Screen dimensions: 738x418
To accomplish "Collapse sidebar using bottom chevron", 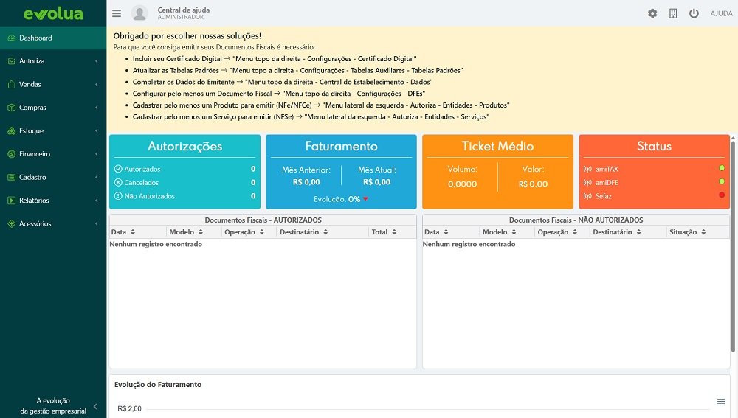I will 95,405.
